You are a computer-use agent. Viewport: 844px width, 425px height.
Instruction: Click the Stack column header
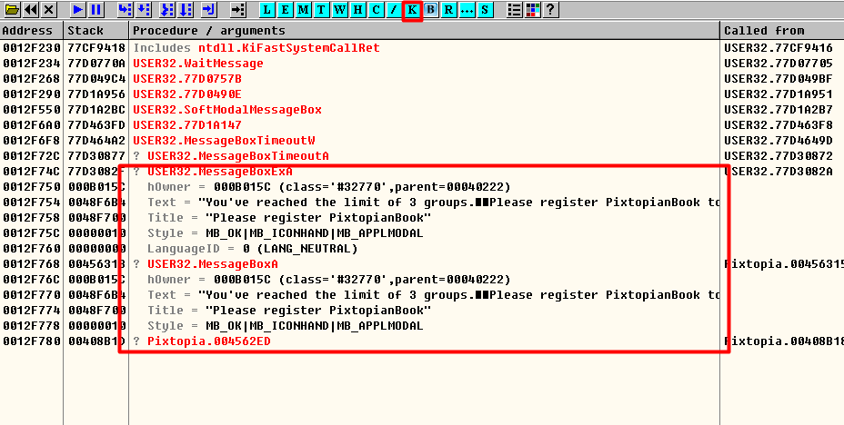pos(96,31)
